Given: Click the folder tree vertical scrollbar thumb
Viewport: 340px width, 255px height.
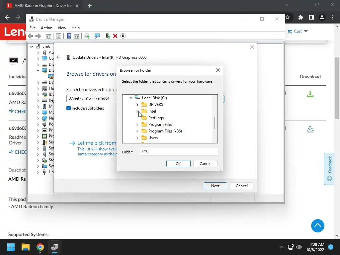Looking at the screenshot, I should point(215,123).
